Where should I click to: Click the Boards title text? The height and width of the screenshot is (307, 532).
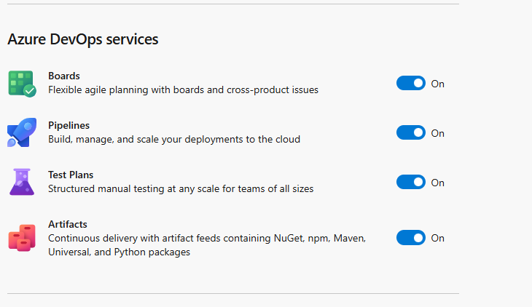[x=64, y=76]
